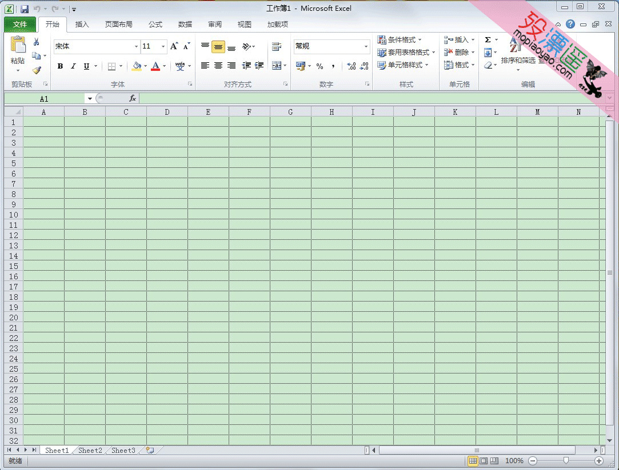The image size is (619, 470).
Task: Click zoom out minus button
Action: tap(533, 460)
